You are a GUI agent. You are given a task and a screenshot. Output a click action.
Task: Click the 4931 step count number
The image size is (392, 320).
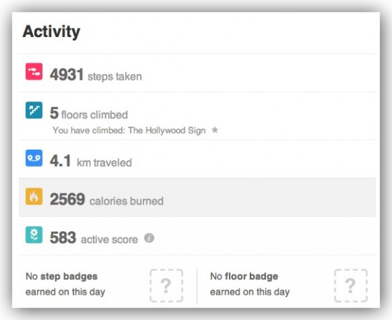(66, 75)
